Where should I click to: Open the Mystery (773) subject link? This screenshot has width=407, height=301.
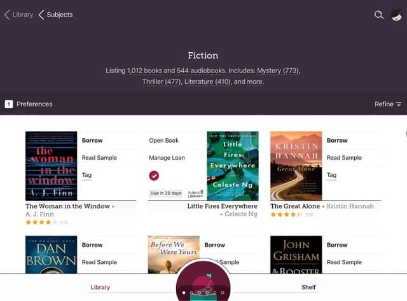point(278,71)
